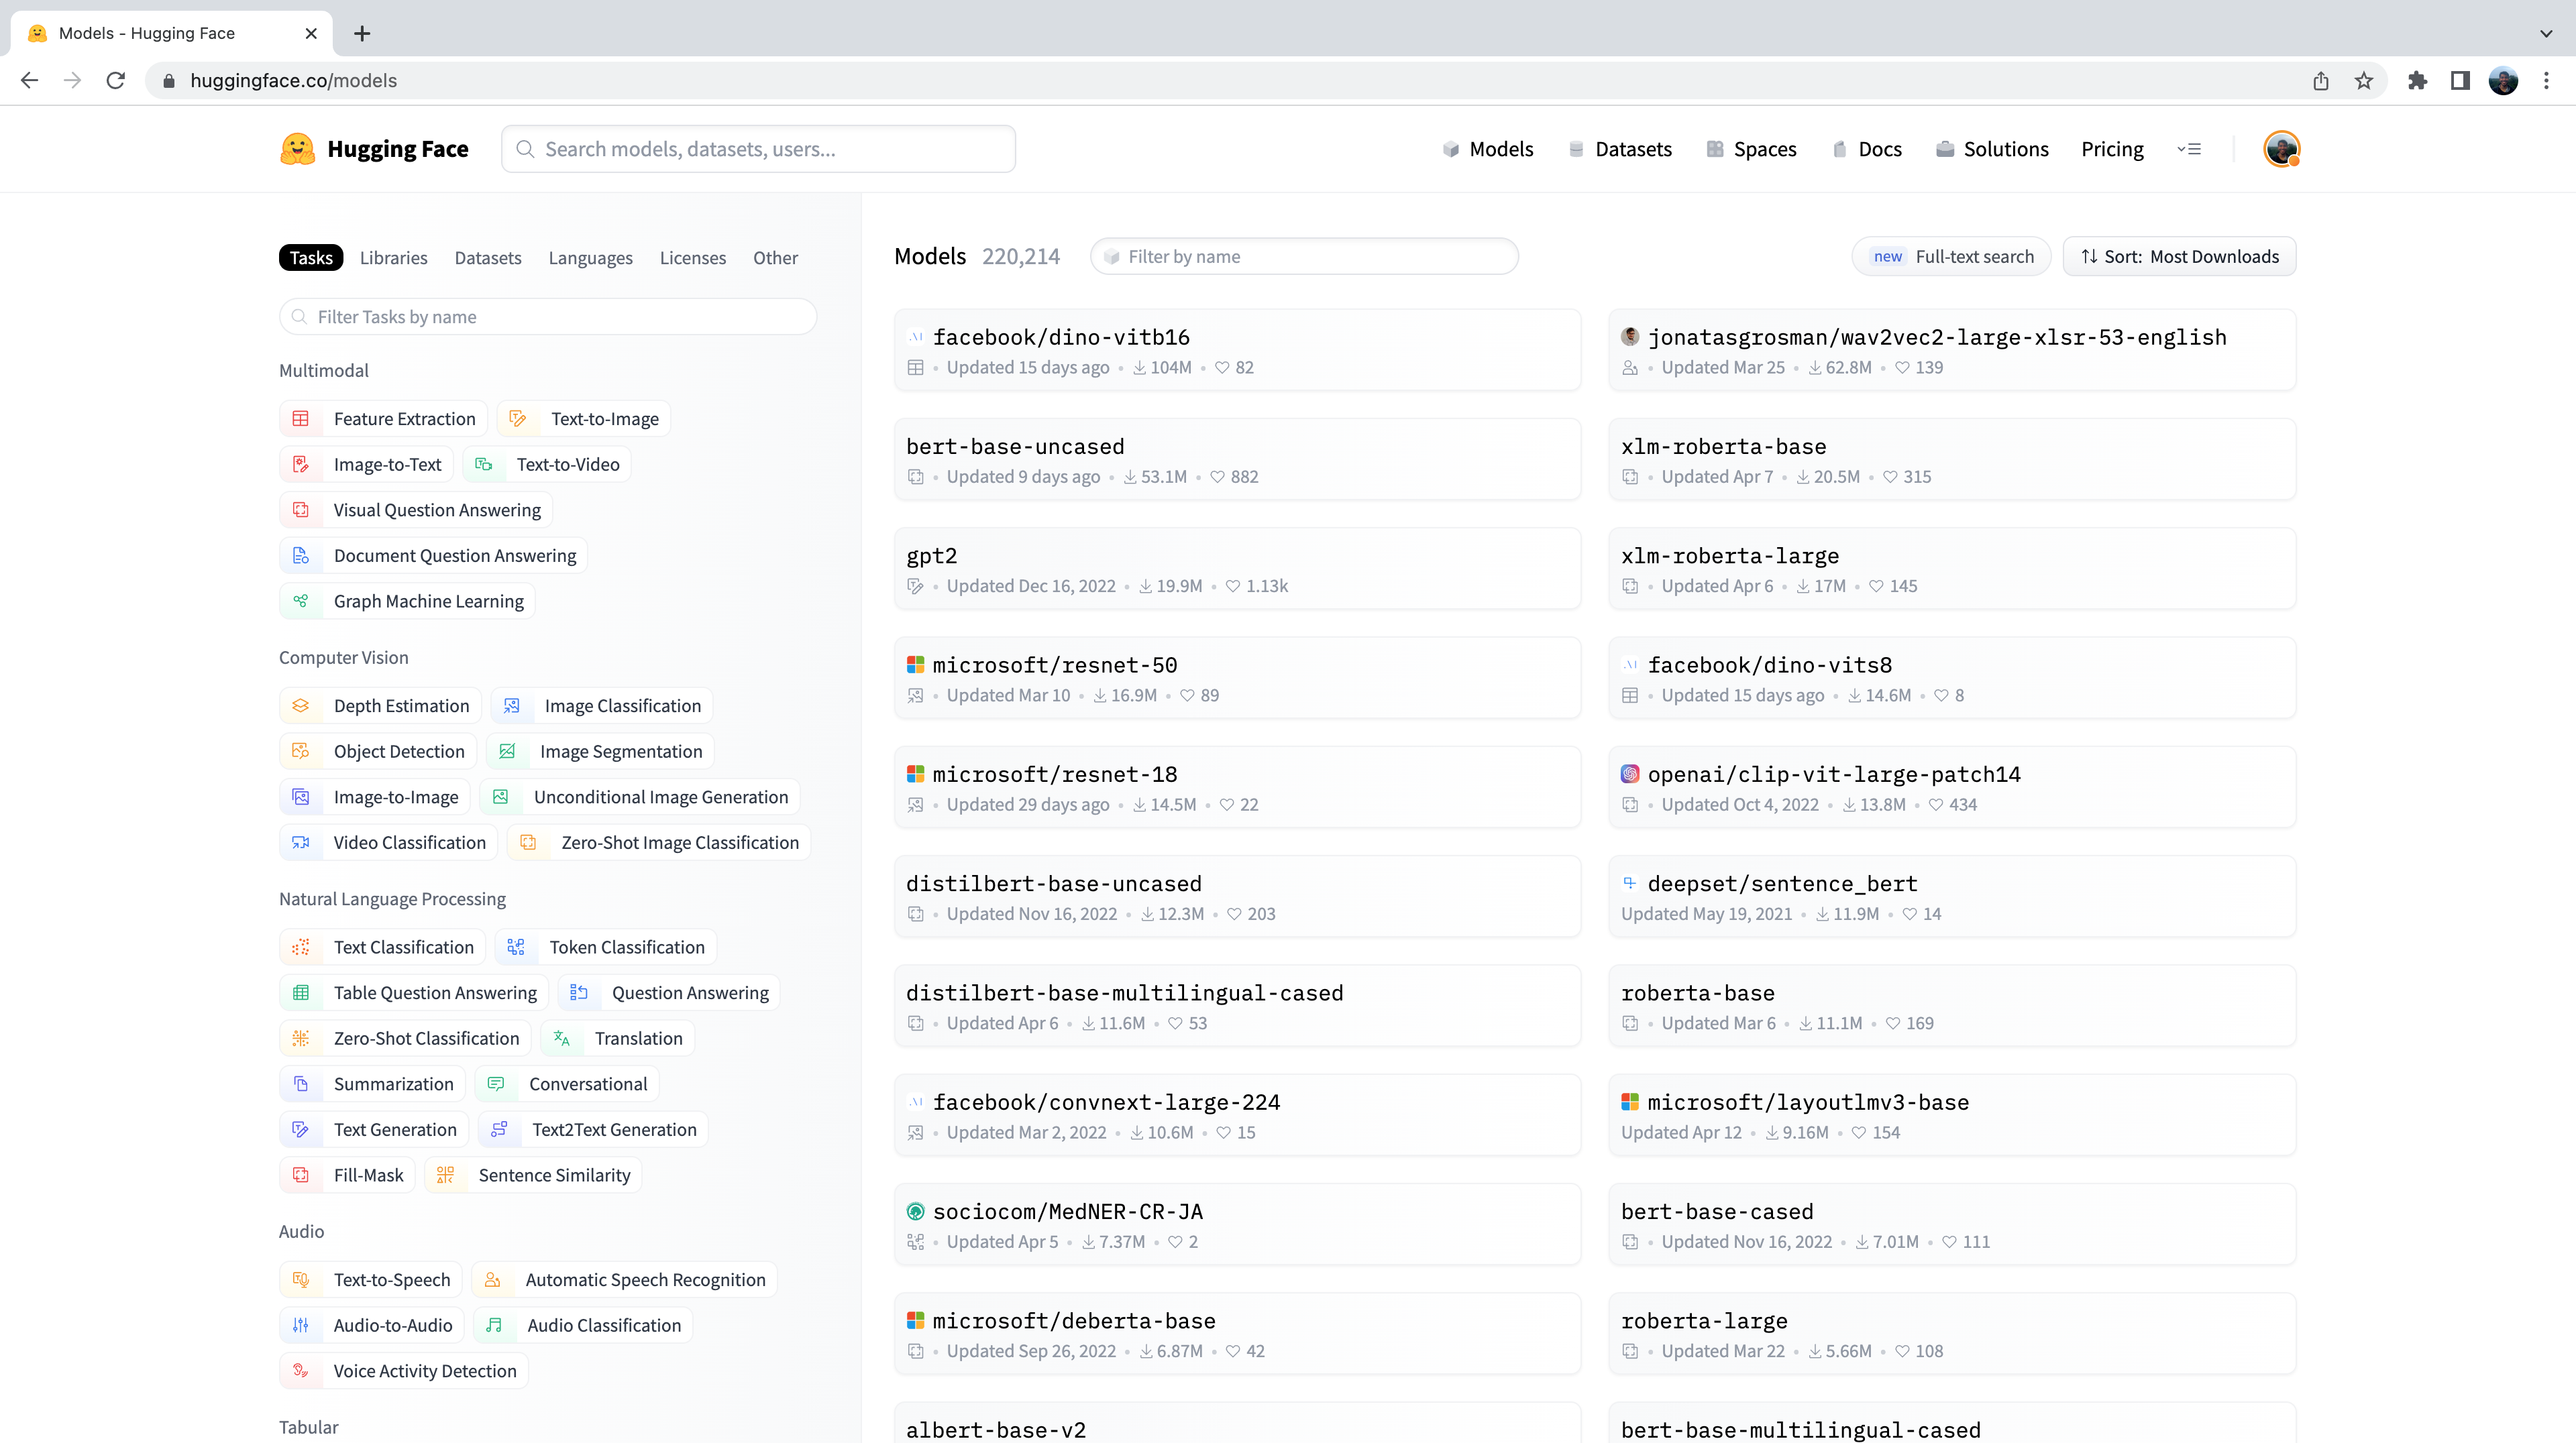Open a new browser tab with plus icon
Image resolution: width=2576 pixels, height=1443 pixels.
(362, 33)
